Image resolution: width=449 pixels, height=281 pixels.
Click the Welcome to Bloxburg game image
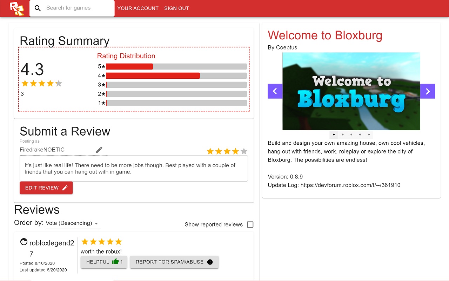[351, 91]
